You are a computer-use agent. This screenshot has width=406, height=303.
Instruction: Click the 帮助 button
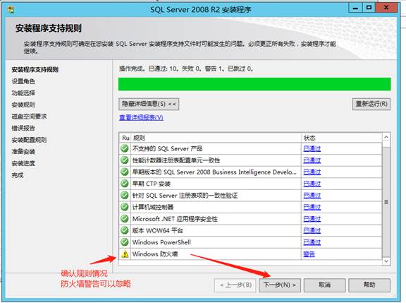point(369,285)
